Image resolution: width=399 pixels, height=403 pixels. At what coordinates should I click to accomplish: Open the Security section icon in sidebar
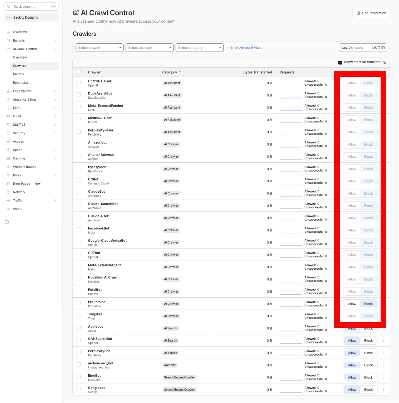[8, 133]
